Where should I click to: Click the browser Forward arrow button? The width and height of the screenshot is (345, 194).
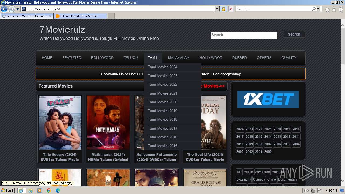(x=12, y=9)
